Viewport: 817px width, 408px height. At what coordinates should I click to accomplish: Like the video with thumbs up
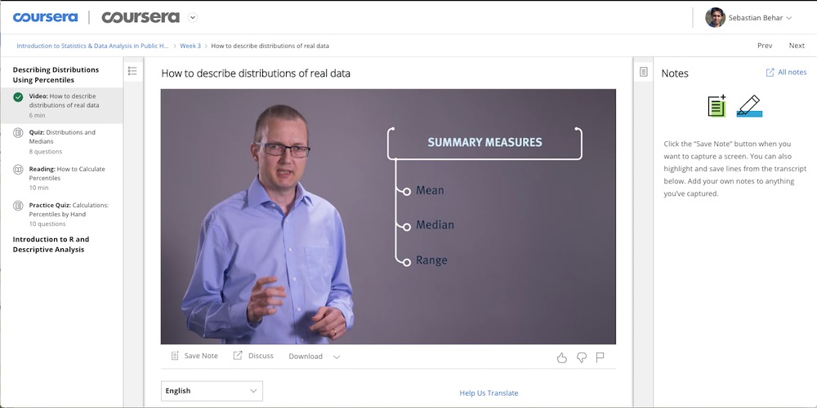(x=562, y=357)
